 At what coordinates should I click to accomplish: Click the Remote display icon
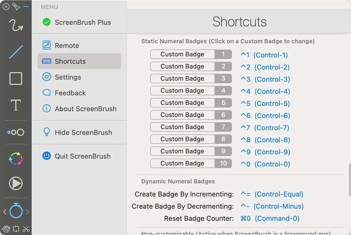pyautogui.click(x=47, y=45)
